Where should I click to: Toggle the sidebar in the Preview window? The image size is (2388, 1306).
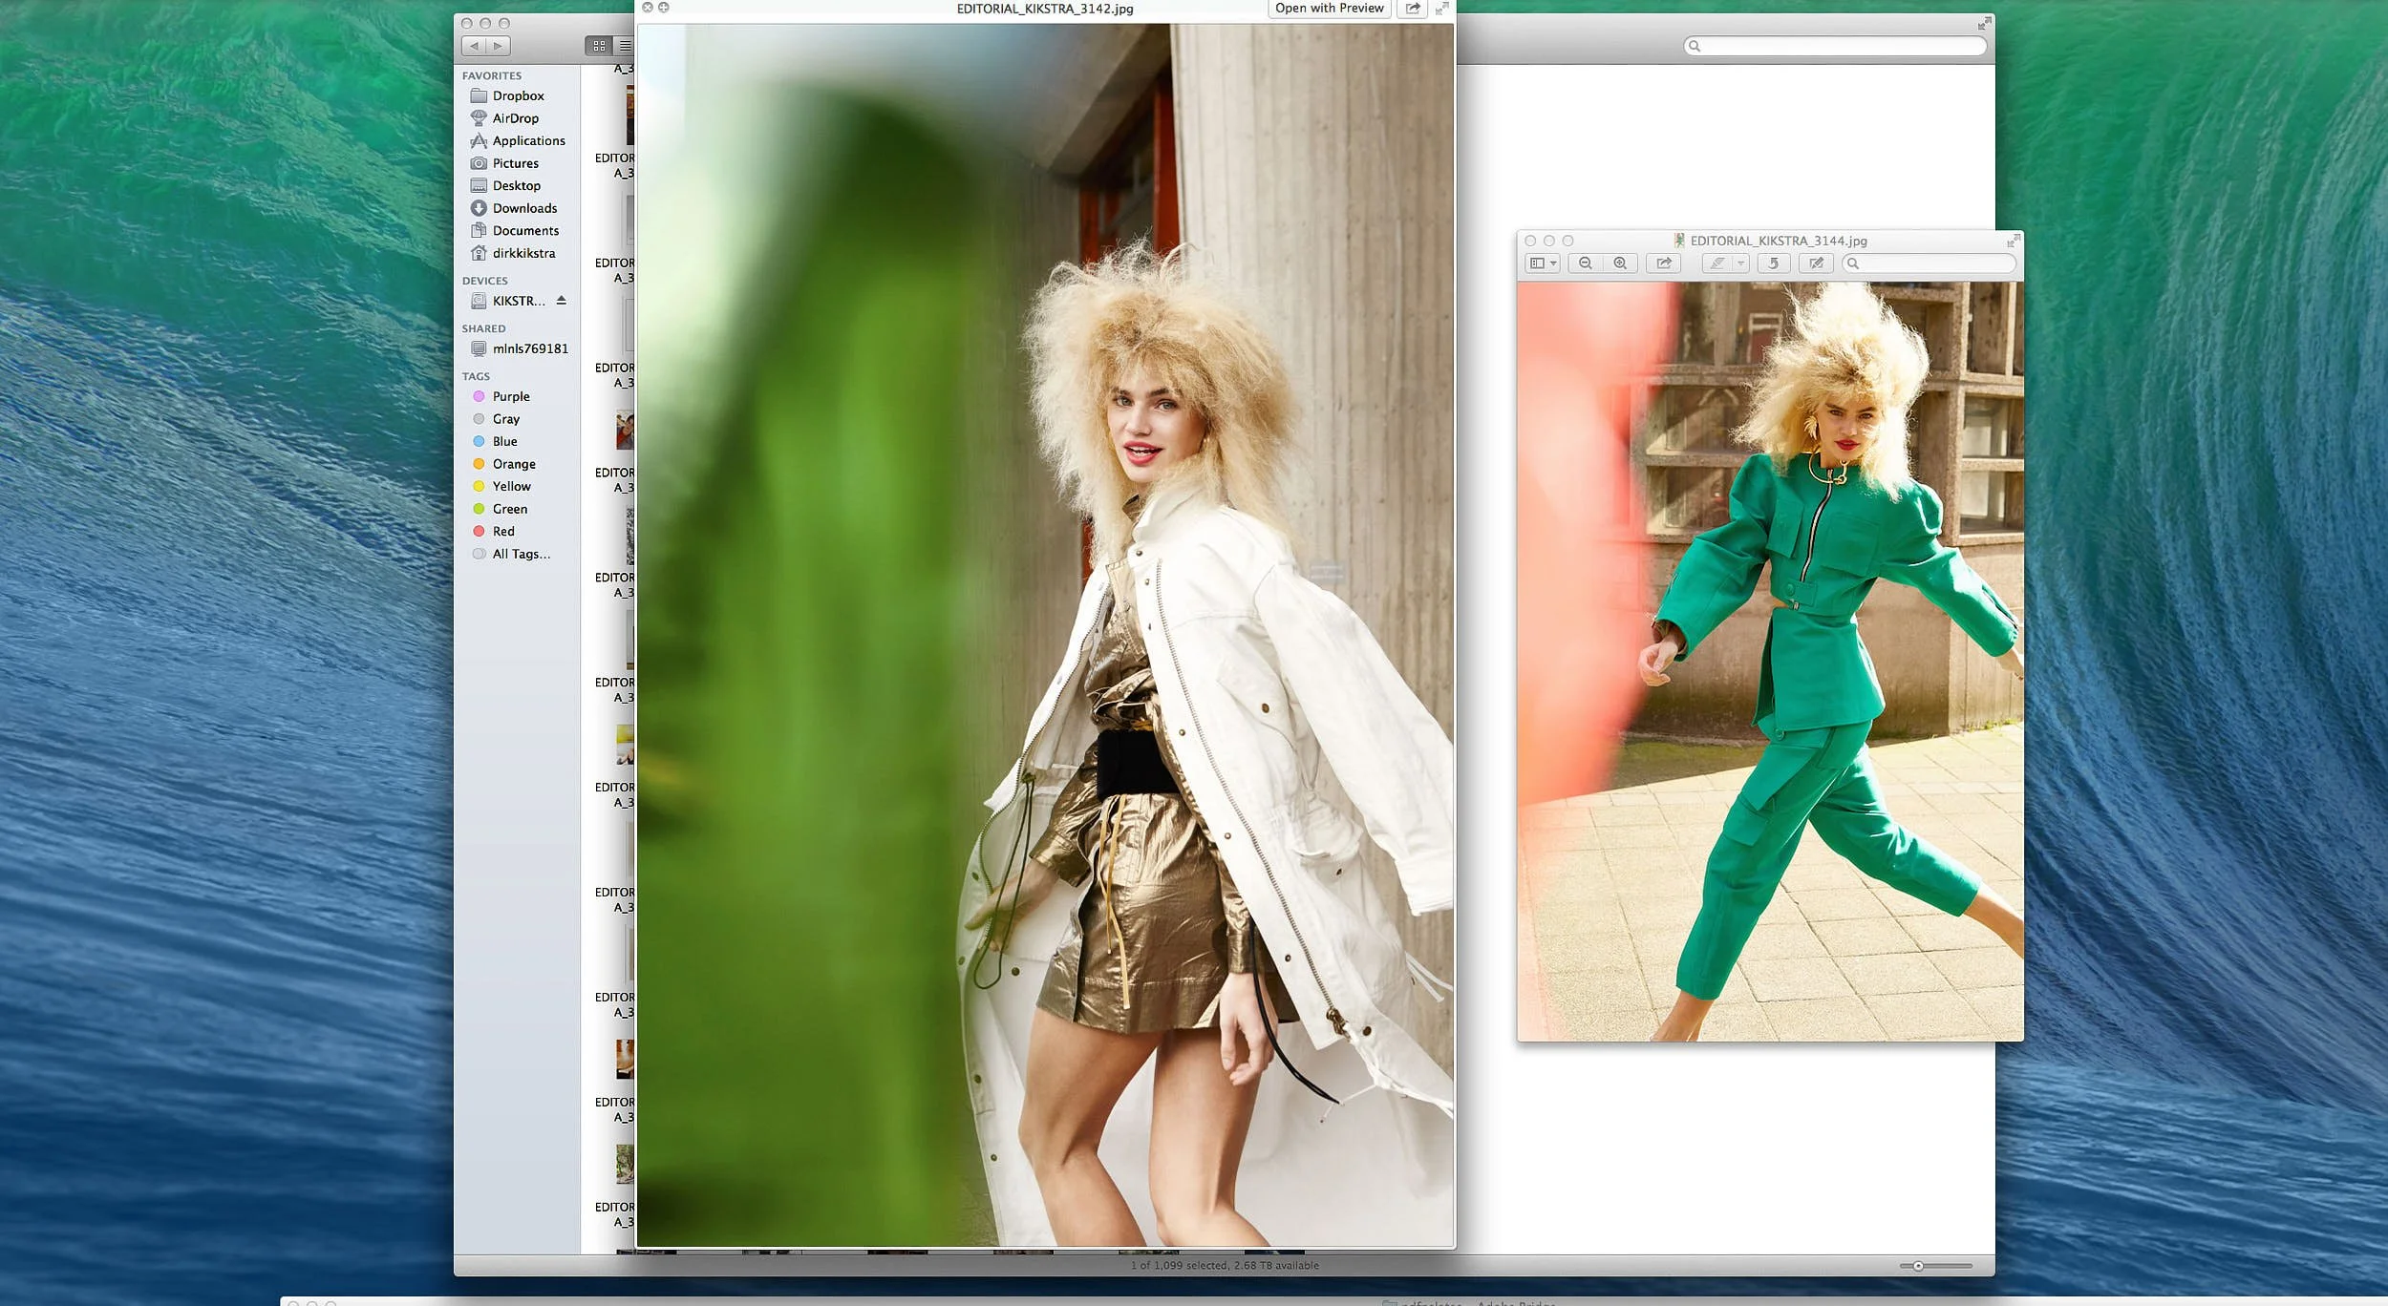pos(1538,263)
